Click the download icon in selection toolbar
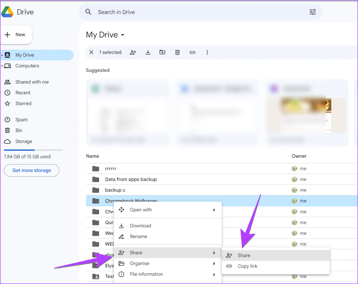 (148, 52)
